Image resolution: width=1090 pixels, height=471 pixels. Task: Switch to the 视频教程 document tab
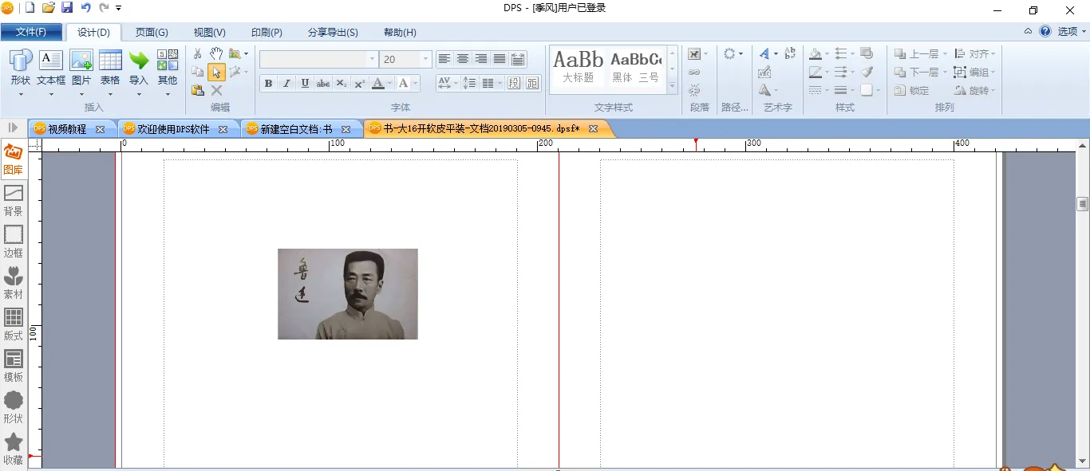click(x=67, y=129)
